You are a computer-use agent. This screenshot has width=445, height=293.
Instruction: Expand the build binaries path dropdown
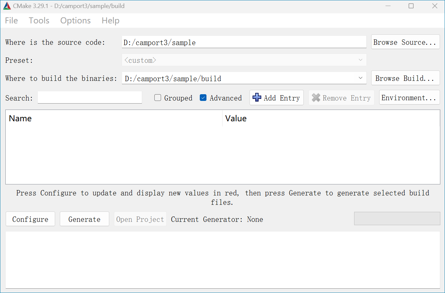pos(360,78)
